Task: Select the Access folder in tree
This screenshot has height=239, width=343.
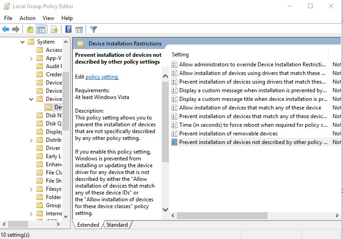Action: click(x=54, y=50)
